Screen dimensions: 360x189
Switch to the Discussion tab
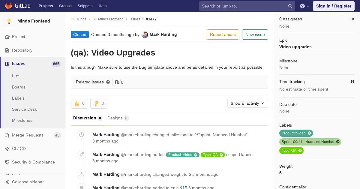[88, 118]
